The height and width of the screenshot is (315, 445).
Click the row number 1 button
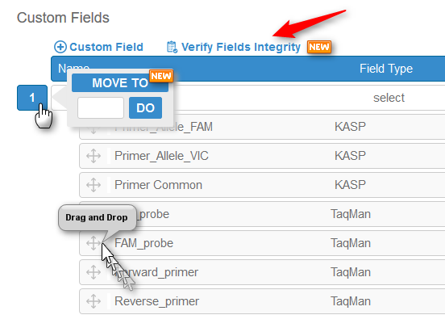click(x=32, y=98)
